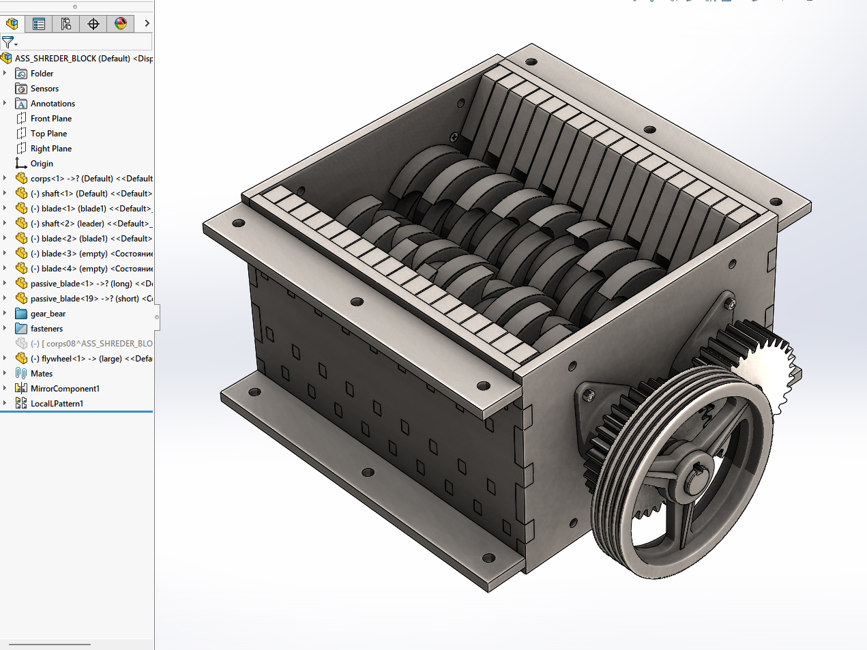Viewport: 867px width, 650px height.
Task: Click the Origin icon in the tree
Action: coord(21,163)
